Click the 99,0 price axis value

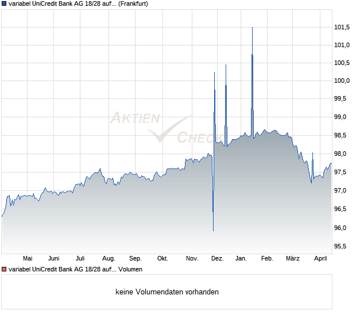click(x=340, y=117)
